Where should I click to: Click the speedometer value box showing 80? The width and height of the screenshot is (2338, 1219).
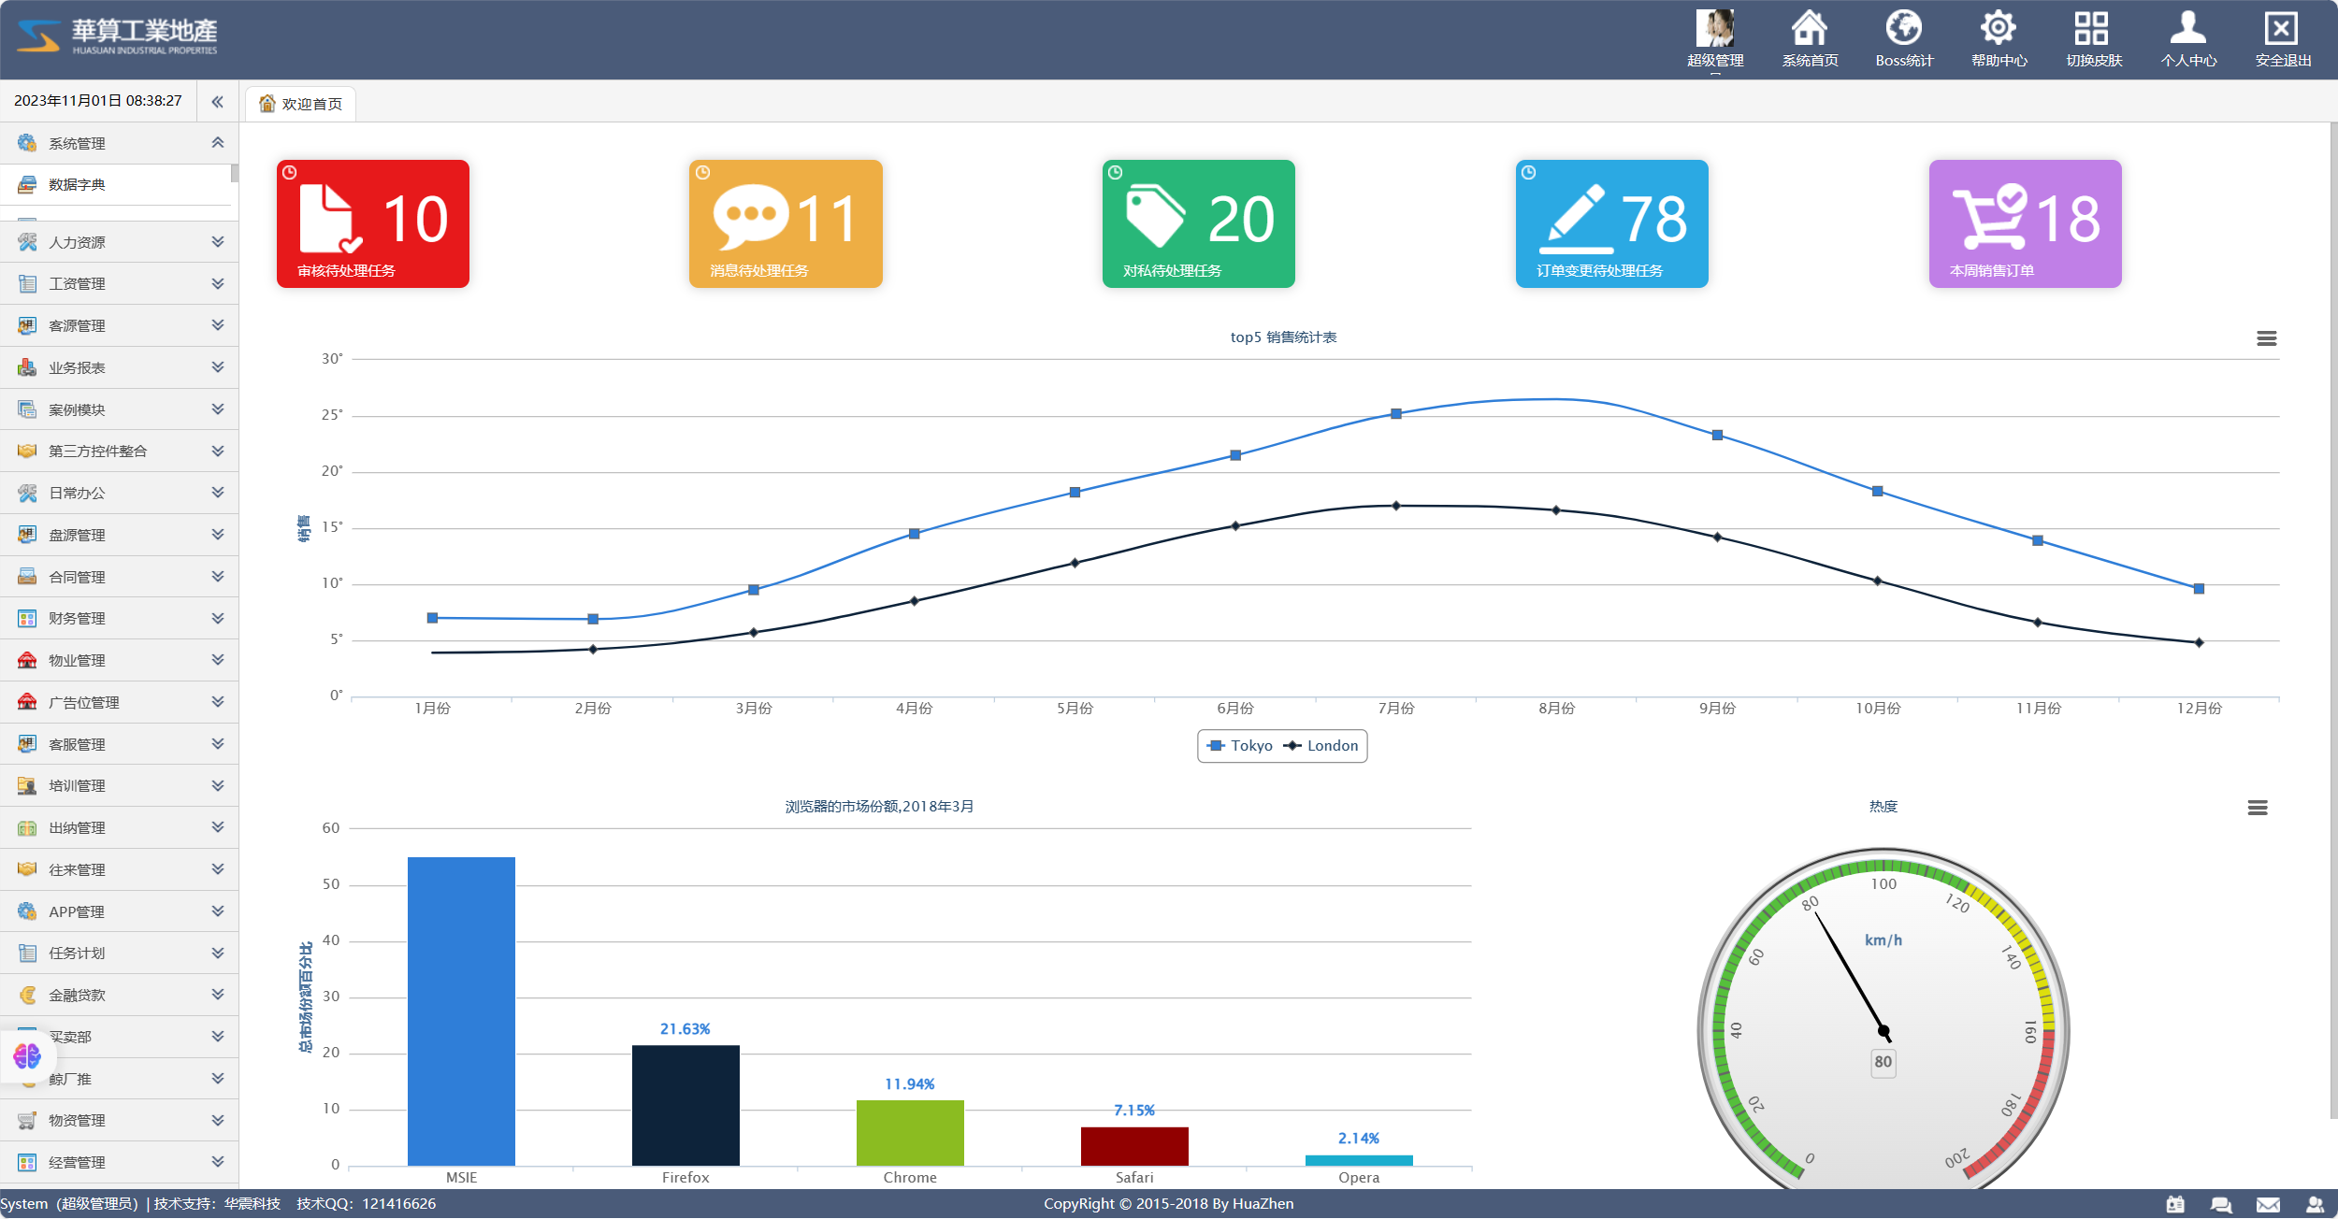tap(1883, 1062)
